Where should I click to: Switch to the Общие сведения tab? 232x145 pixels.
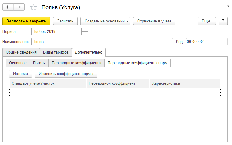[x=21, y=52]
